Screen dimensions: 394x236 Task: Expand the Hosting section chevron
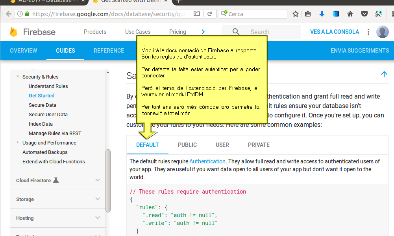pyautogui.click(x=98, y=218)
